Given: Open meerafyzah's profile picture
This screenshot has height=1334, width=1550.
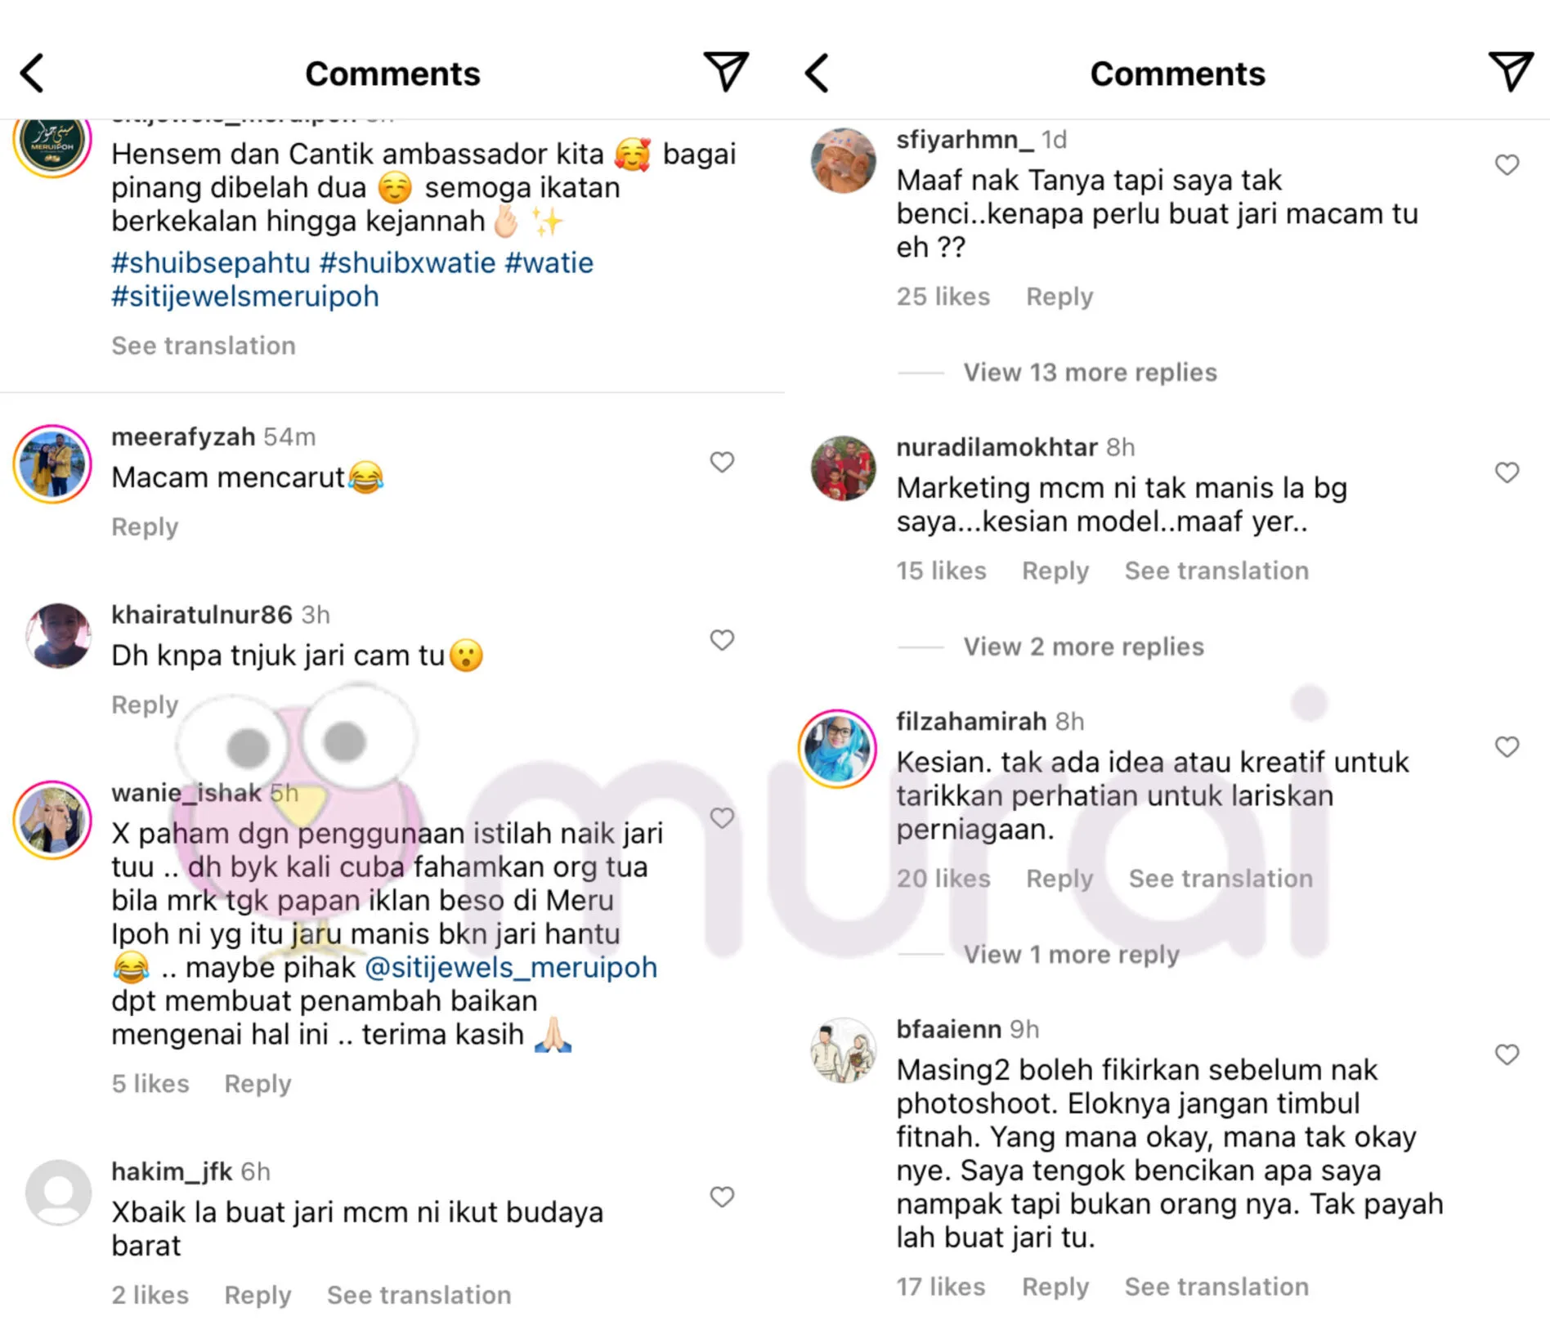Looking at the screenshot, I should click(53, 463).
